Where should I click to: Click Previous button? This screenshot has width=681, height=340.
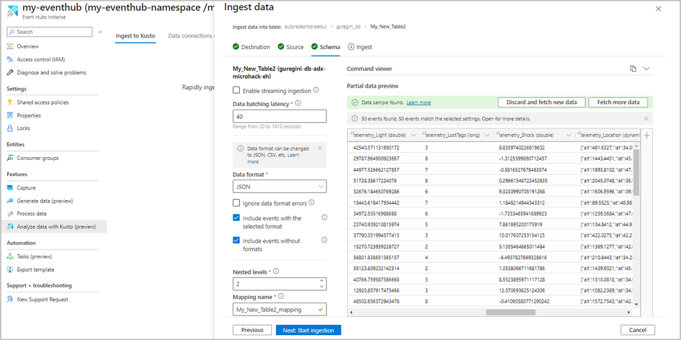(x=252, y=330)
